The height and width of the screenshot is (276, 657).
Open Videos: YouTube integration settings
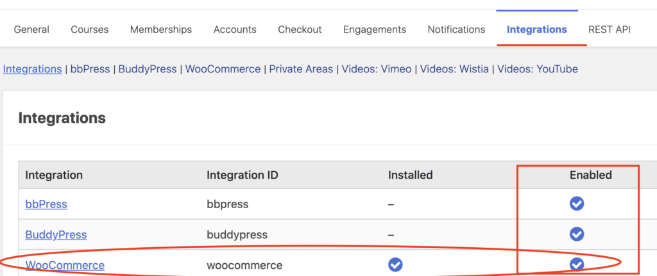pos(538,69)
